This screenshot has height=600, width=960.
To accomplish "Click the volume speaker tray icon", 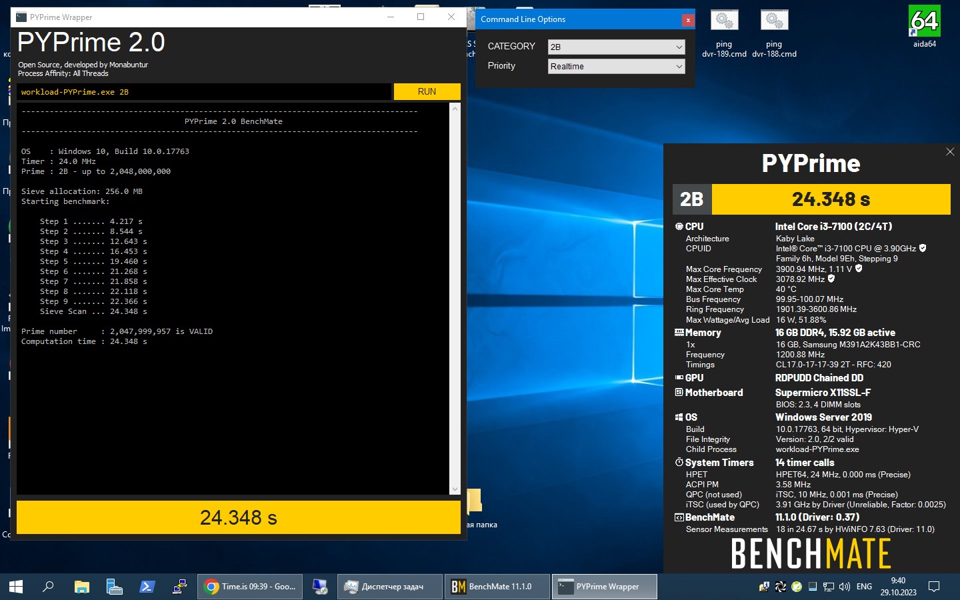I will coord(845,587).
